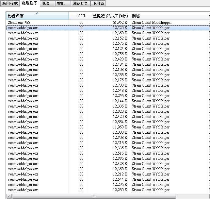The image size is (210, 199).
Task: Click the memory value 61,952 K
Action: [x=120, y=22]
